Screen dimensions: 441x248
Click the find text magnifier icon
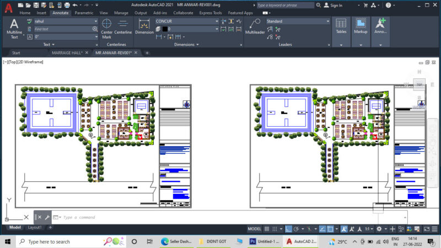95,29
